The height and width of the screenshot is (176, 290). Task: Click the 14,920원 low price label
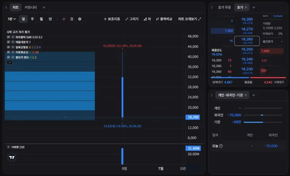[122, 126]
